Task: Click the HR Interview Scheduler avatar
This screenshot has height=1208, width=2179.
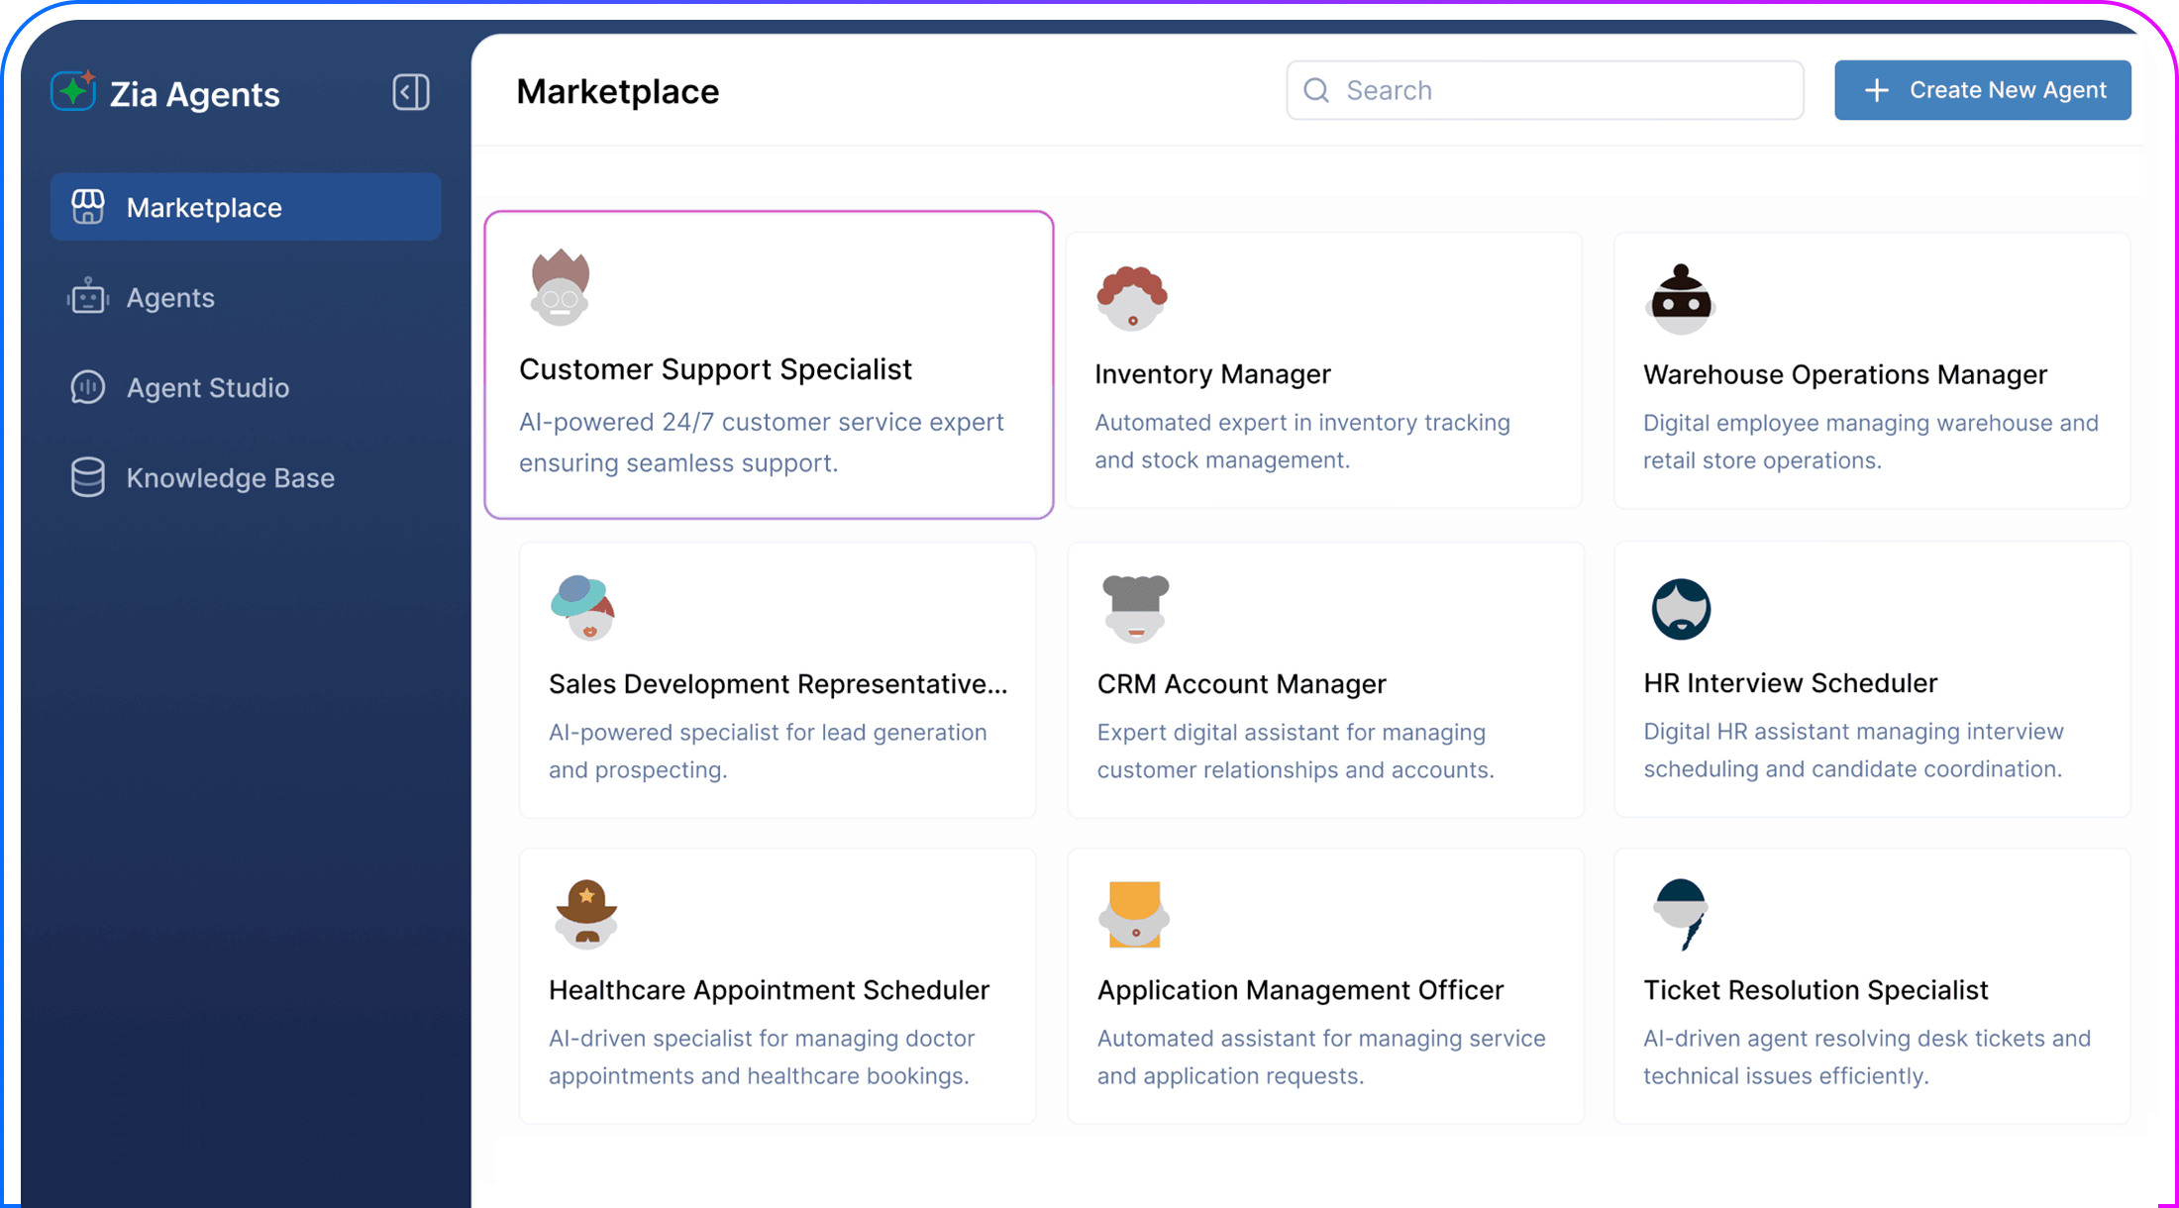Action: click(x=1681, y=608)
